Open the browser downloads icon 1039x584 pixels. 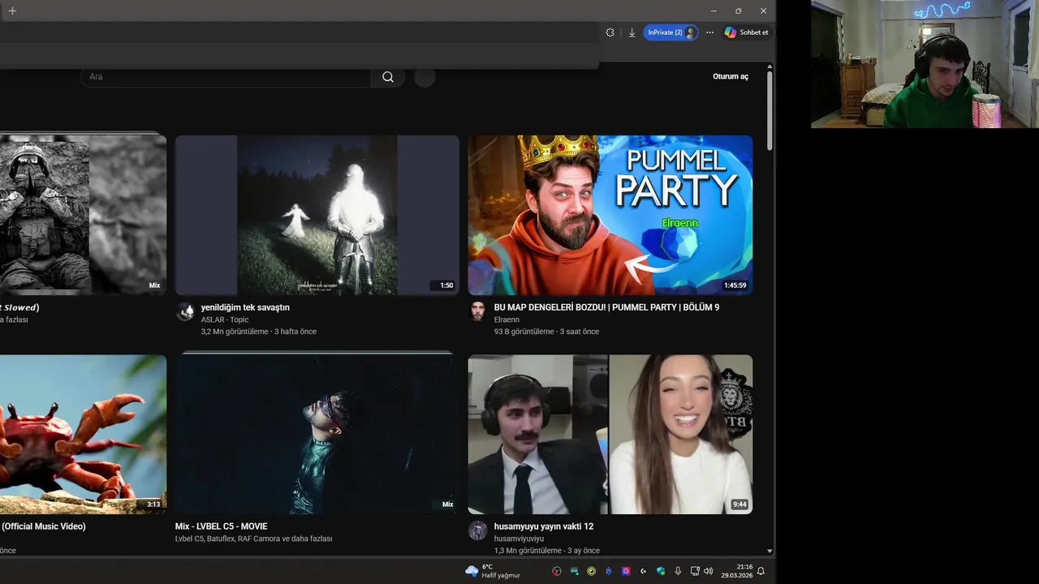pyautogui.click(x=632, y=32)
